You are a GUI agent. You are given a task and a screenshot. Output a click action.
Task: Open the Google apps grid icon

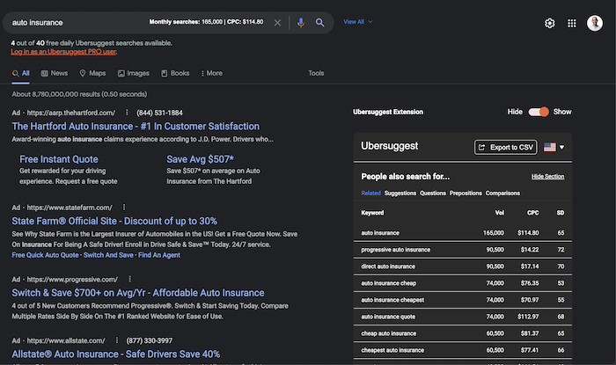click(x=572, y=23)
